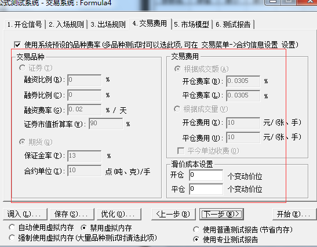
Task: Click the 合约单位(I) field
Action: coord(84,170)
